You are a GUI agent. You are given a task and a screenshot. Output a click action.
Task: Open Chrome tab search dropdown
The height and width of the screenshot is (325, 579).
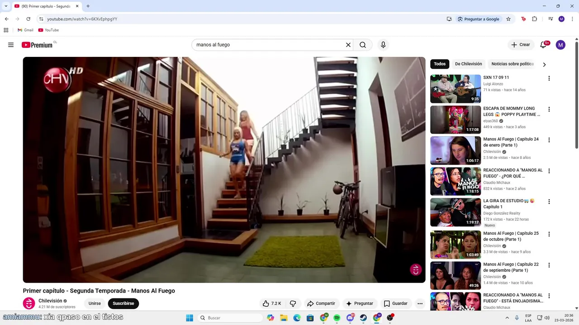(6, 6)
